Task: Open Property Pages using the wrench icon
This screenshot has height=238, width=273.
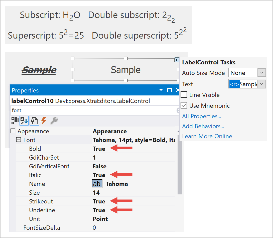Action: pyautogui.click(x=53, y=121)
